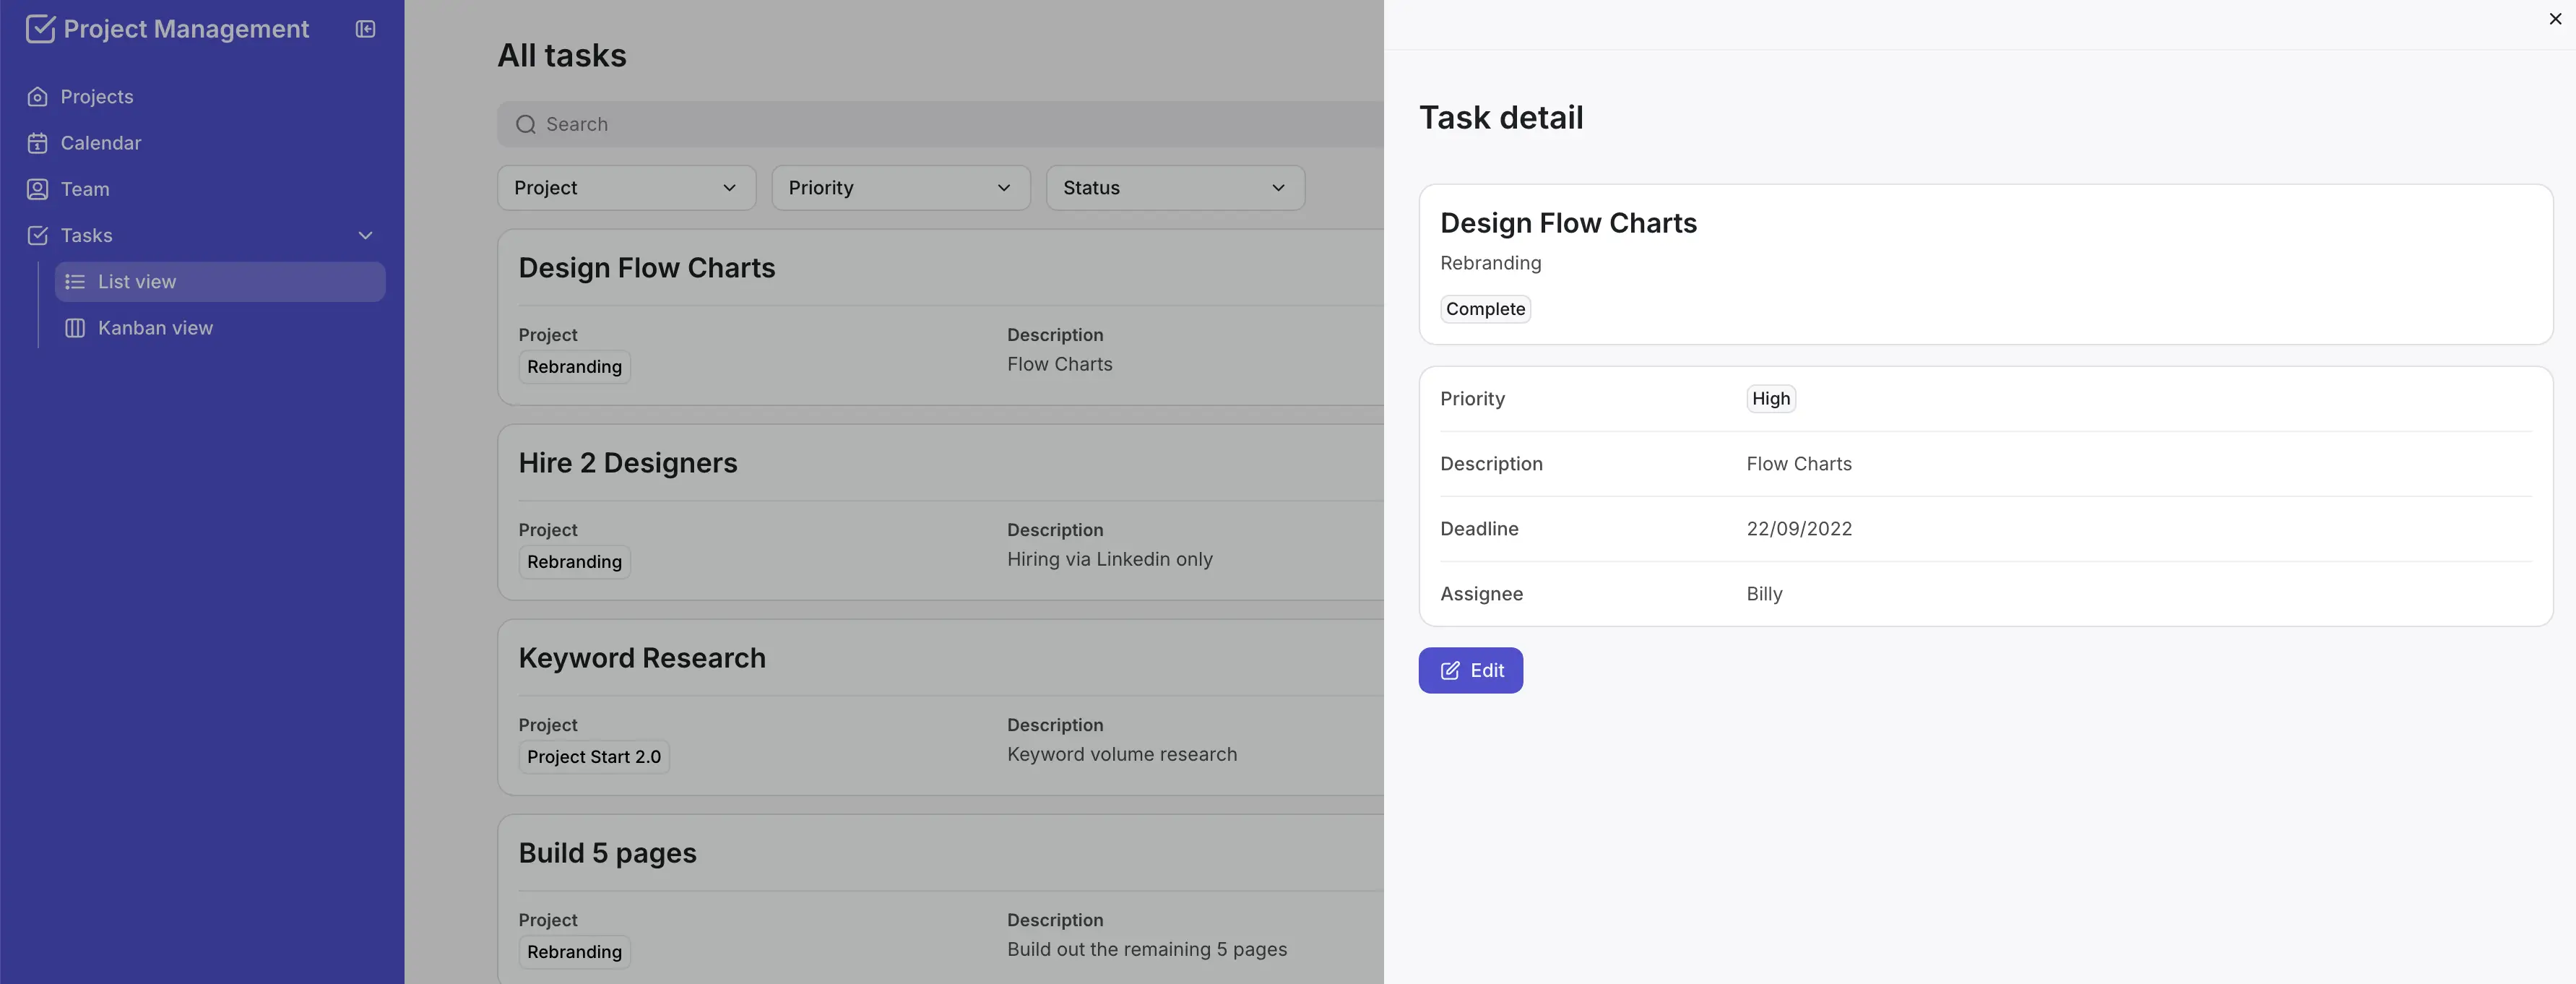Select the Calendar icon

click(x=37, y=143)
